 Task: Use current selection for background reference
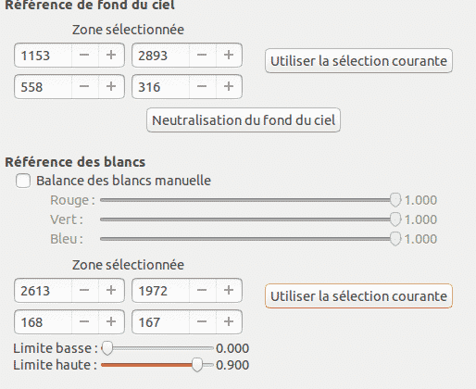pyautogui.click(x=358, y=61)
